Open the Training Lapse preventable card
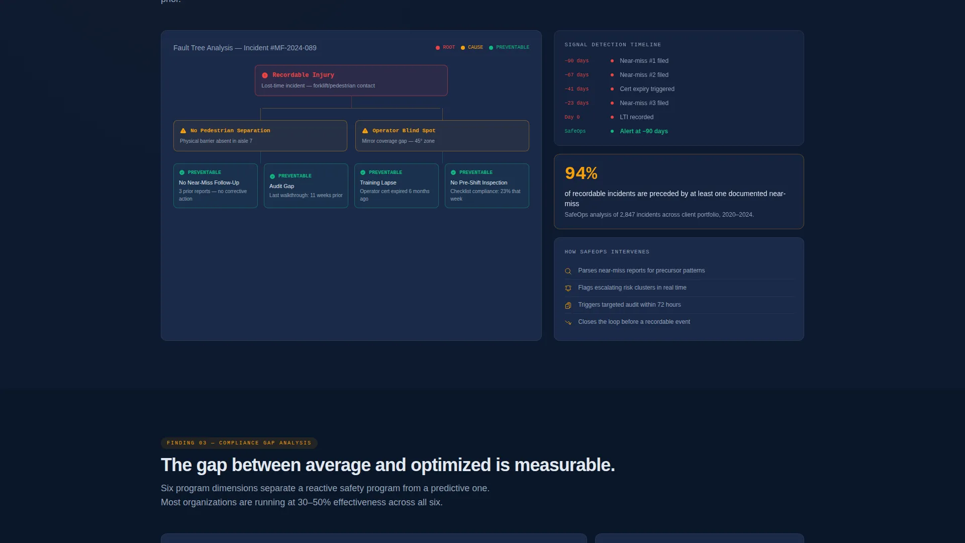965x543 pixels. coord(396,186)
